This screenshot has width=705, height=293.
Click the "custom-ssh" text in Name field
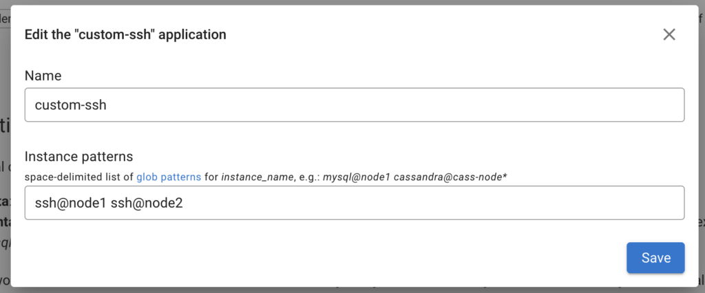(x=71, y=105)
